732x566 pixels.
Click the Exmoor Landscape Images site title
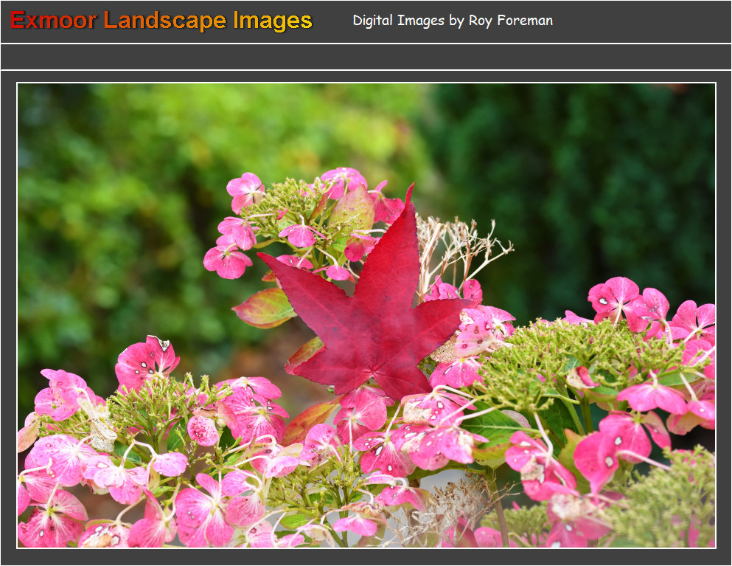tap(161, 21)
